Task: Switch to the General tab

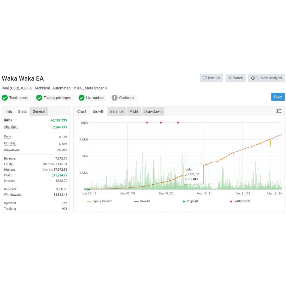Action: [39, 111]
